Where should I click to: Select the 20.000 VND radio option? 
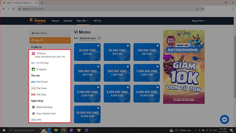pos(98,46)
